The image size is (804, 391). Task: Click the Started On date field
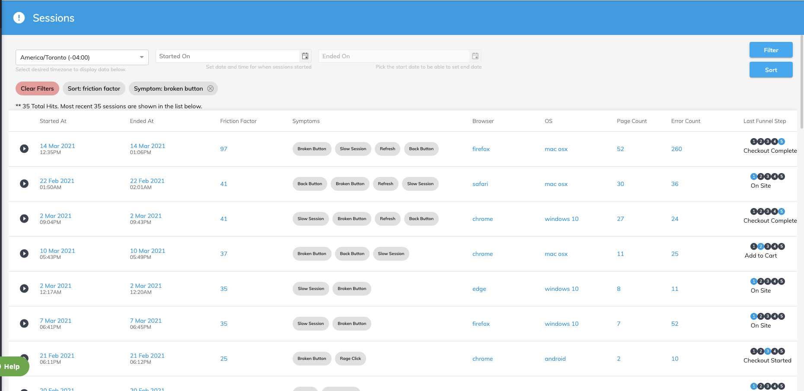tap(227, 56)
